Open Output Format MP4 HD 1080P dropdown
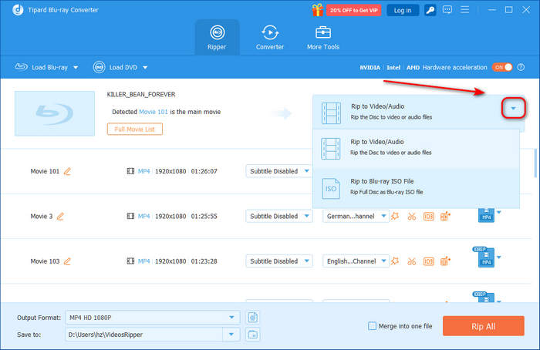 [153, 318]
